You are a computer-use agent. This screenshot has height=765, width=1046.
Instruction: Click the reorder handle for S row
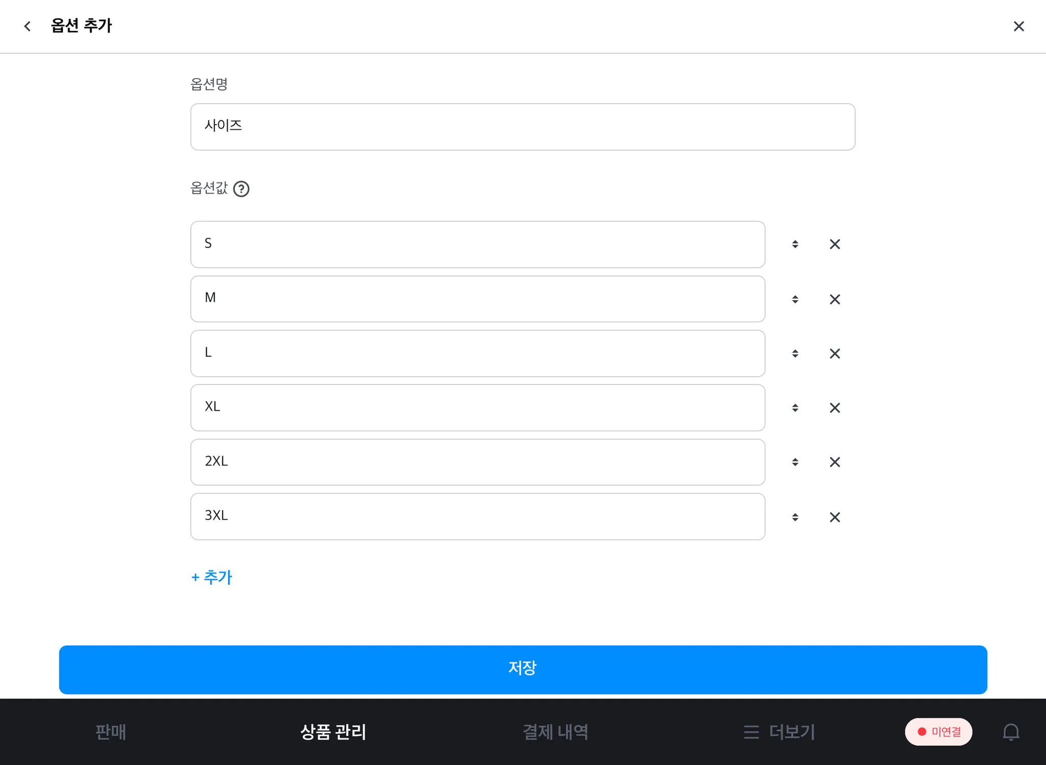795,244
